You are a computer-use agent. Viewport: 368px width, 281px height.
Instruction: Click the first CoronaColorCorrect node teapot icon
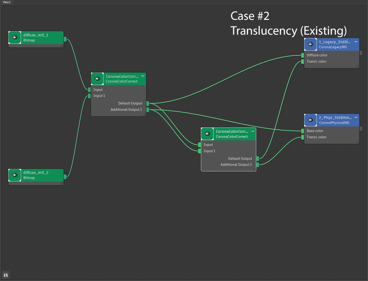[x=97, y=79]
